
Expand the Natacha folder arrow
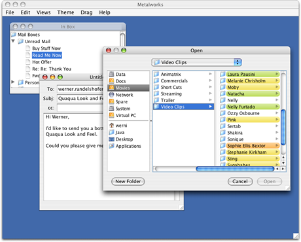(x=277, y=94)
